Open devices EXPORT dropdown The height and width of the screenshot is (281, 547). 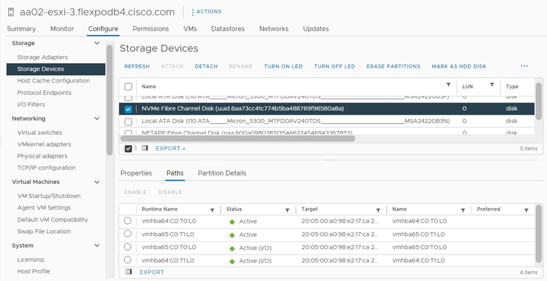click(x=170, y=148)
